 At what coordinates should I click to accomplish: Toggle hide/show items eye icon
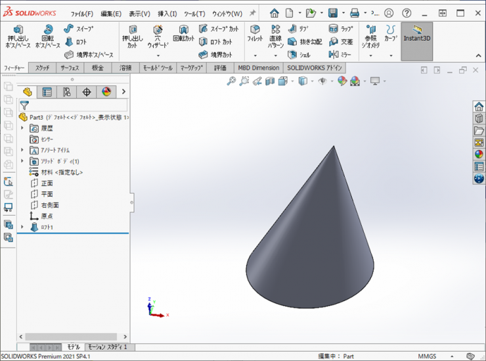(322, 82)
